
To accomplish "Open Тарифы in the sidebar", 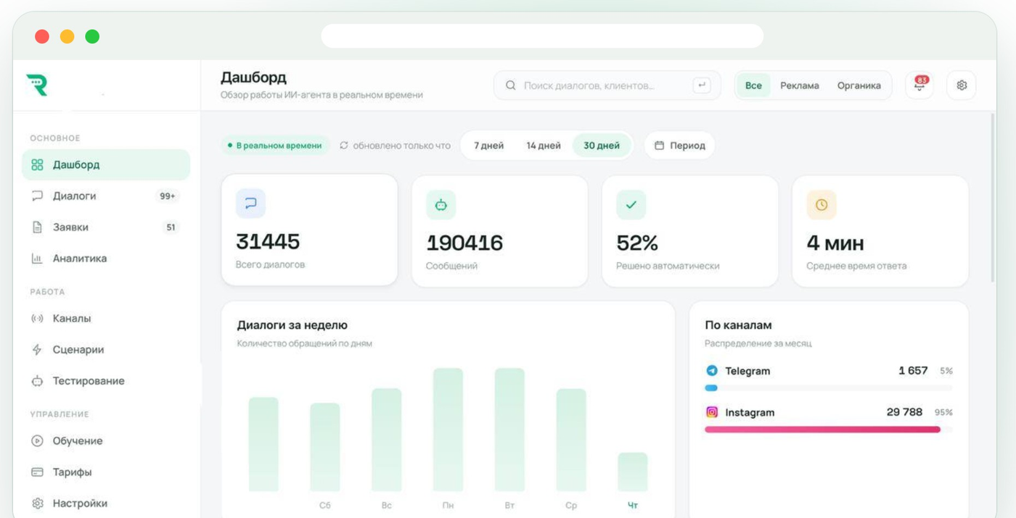I will point(106,472).
